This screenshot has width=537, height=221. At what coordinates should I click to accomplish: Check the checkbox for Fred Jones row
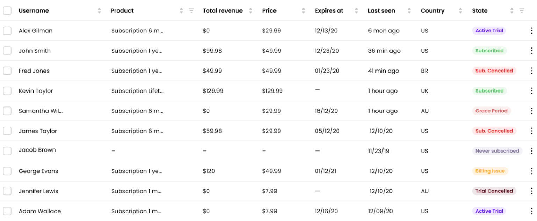pos(7,71)
